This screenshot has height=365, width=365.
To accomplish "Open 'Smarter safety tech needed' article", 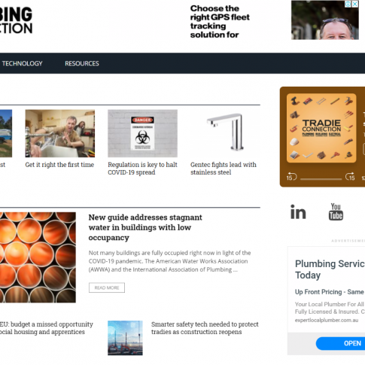I will tap(205, 328).
